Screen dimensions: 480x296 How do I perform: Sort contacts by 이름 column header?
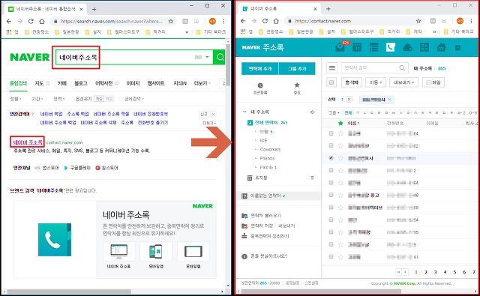[353, 123]
